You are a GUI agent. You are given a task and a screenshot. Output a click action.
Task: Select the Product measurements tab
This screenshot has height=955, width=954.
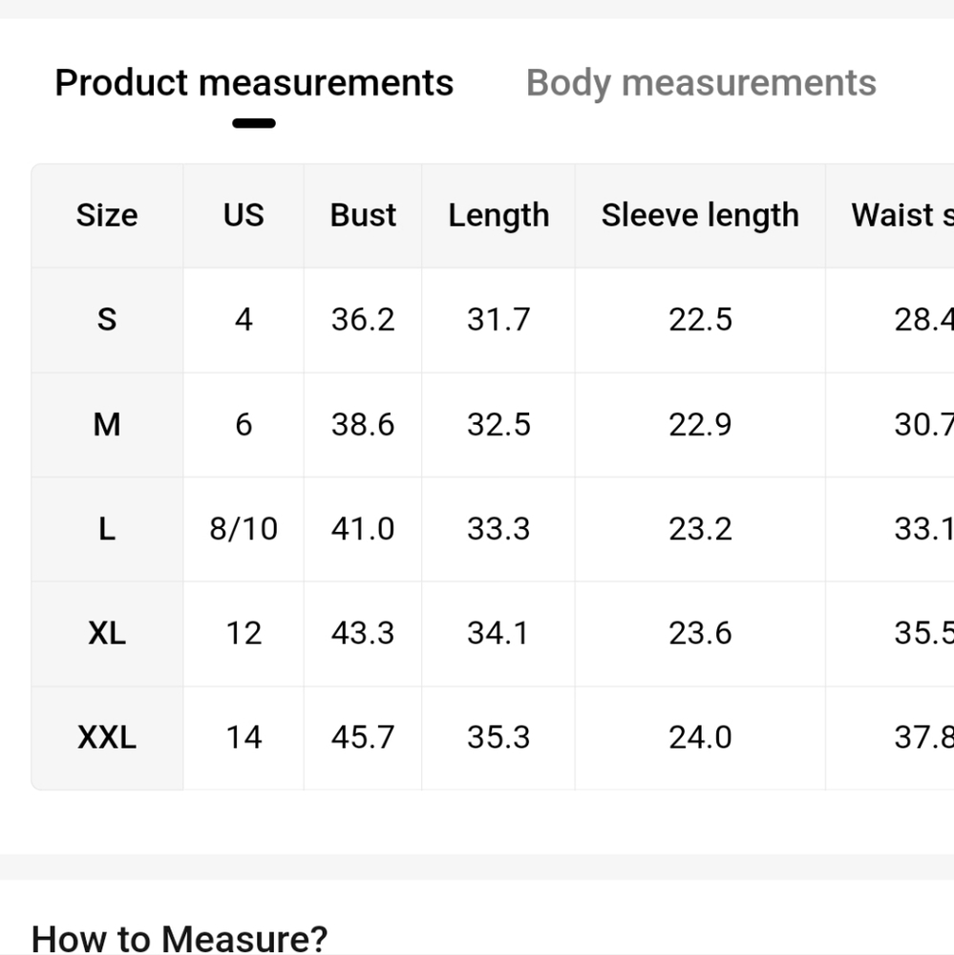[x=254, y=83]
